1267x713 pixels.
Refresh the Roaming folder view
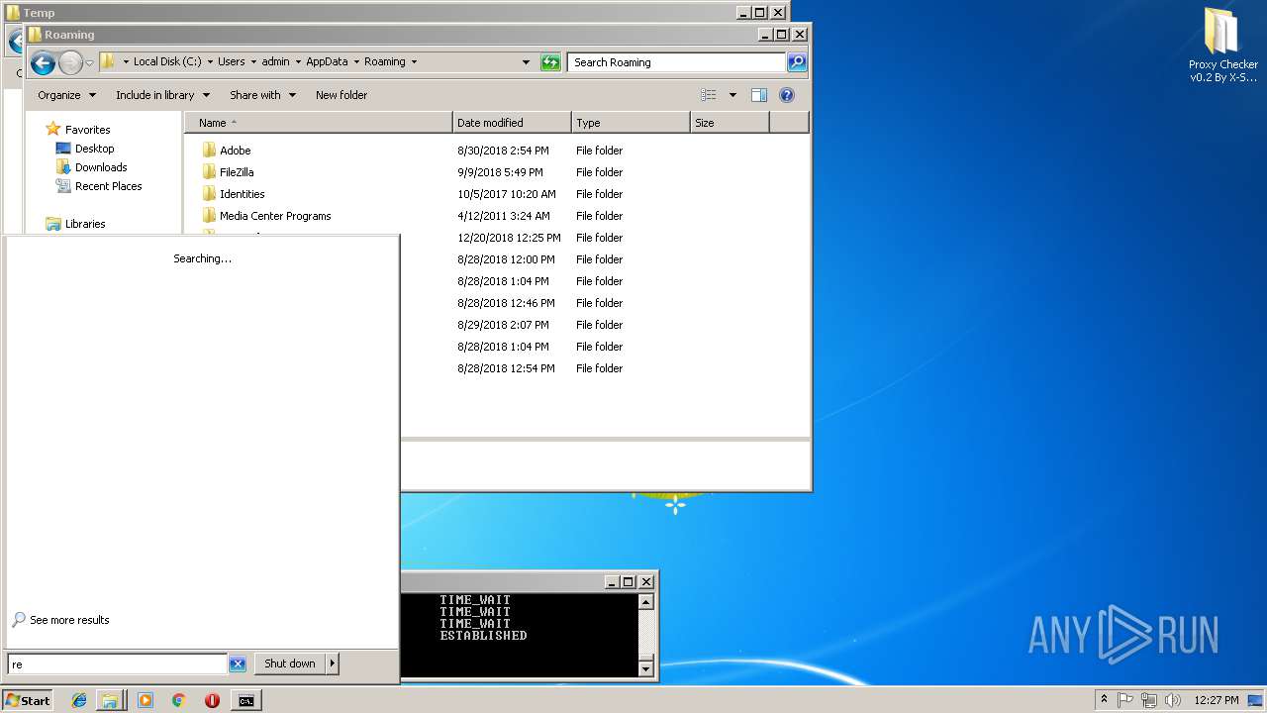550,62
